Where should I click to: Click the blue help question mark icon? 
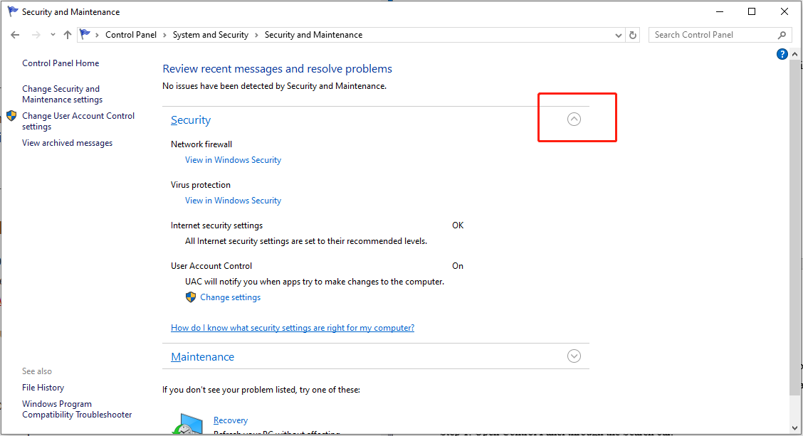click(782, 54)
